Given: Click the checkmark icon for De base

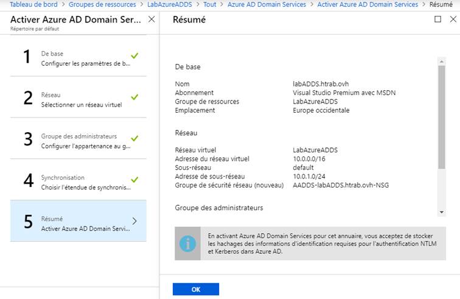Looking at the screenshot, I should [x=134, y=55].
